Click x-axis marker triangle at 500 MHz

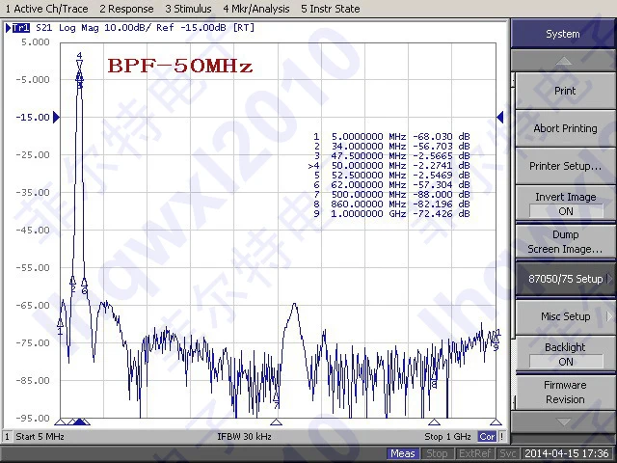pyautogui.click(x=277, y=422)
